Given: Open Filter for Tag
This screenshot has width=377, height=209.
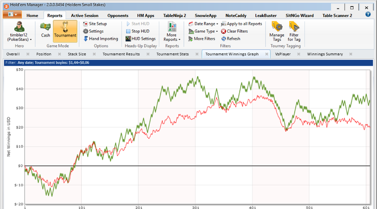Looking at the screenshot, I should pos(294,32).
